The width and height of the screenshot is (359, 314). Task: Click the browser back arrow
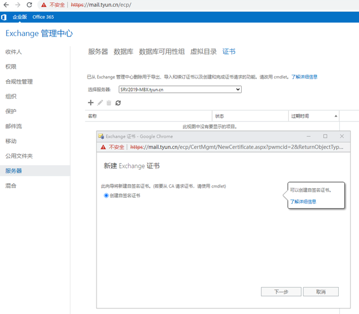(6, 5)
